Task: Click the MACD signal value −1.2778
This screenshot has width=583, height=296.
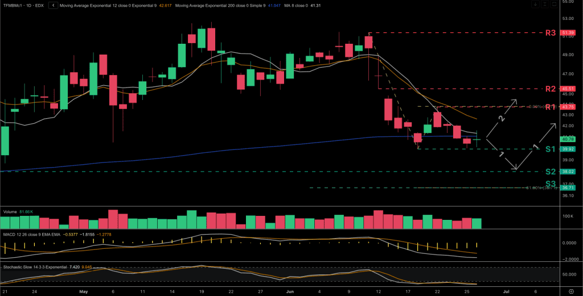Action: coord(104,235)
